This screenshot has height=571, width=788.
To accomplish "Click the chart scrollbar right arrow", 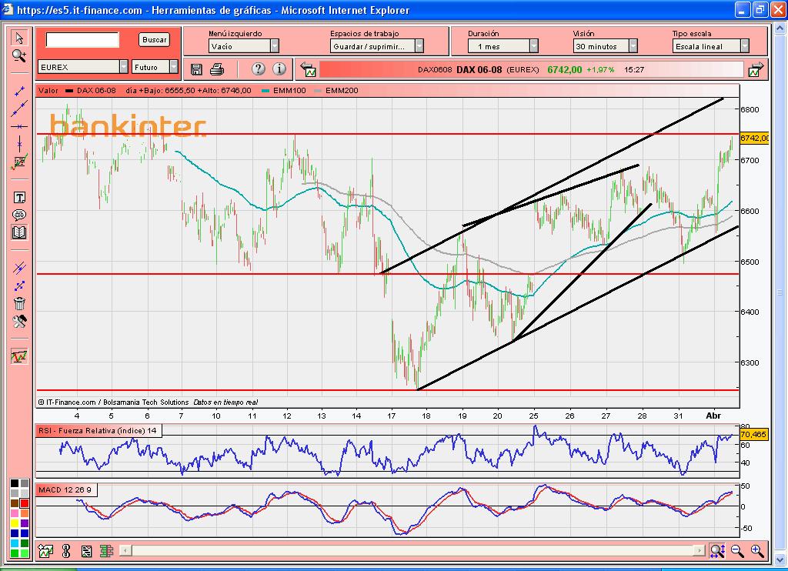I will point(699,550).
